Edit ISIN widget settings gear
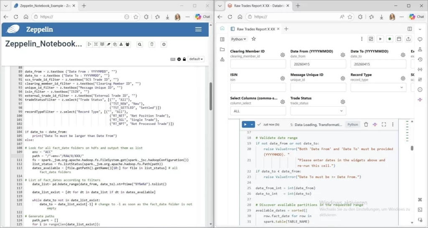This screenshot has height=228, width=428. click(283, 78)
